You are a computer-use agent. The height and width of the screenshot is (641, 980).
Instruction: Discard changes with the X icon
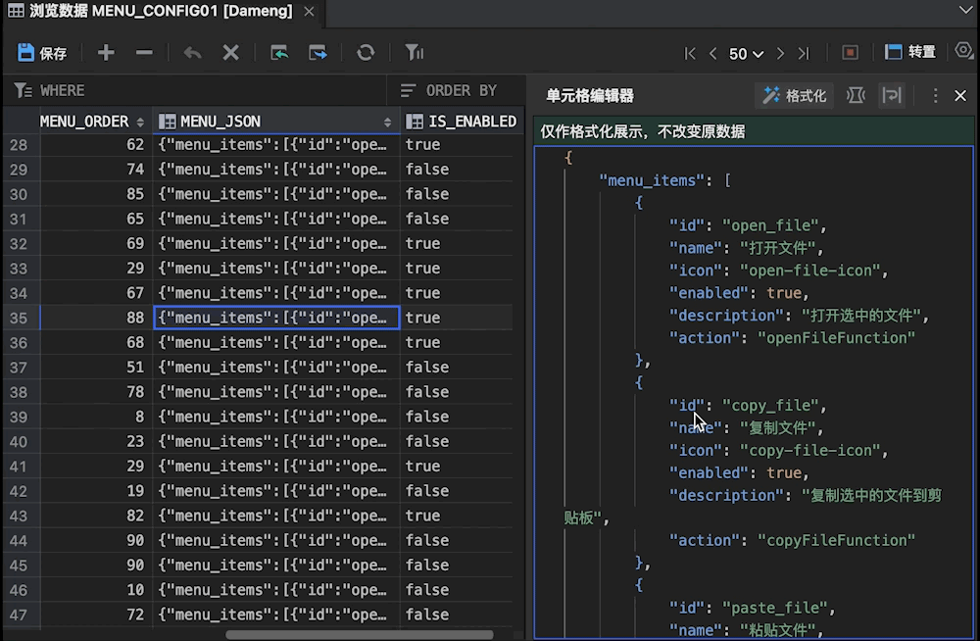(230, 53)
